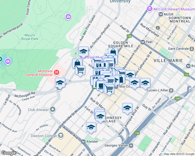Open the Google logo link

click(9, 153)
